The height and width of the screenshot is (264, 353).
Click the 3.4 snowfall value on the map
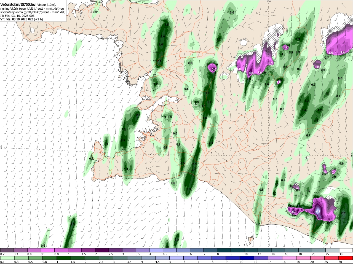coord(251,73)
